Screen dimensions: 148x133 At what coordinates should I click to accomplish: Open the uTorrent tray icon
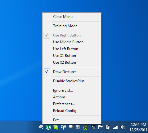(48, 127)
